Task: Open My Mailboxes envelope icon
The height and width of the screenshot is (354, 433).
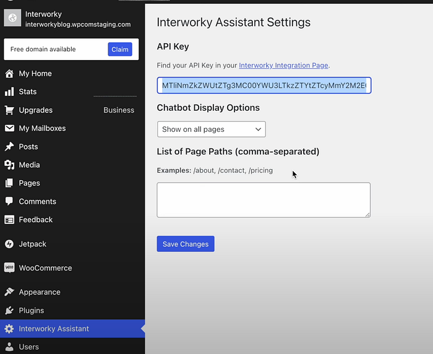Action: 9,128
